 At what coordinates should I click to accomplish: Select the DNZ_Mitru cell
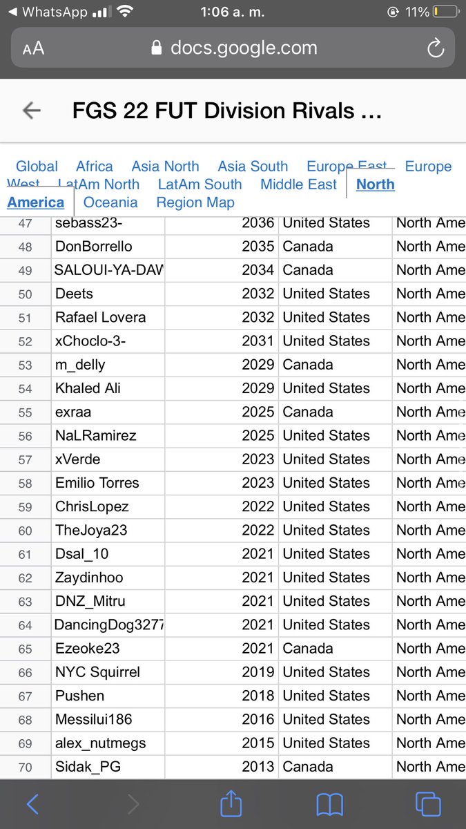(x=108, y=601)
